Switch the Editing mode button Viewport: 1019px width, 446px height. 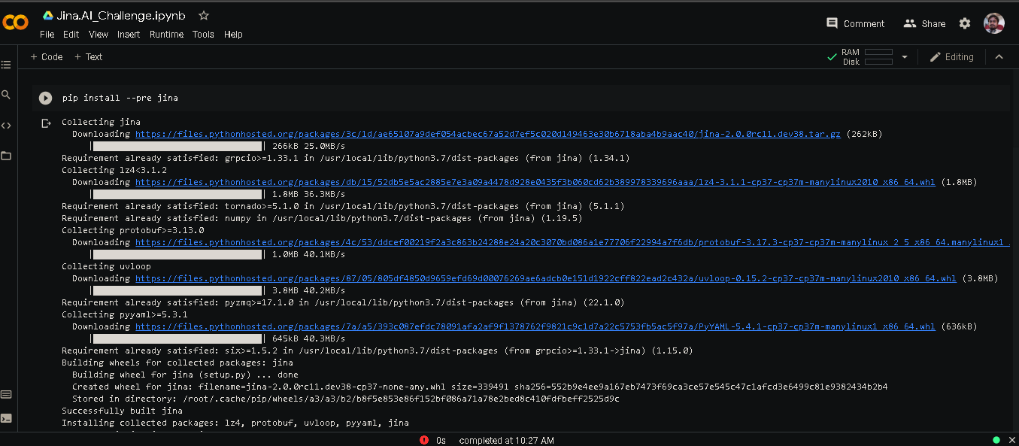click(x=951, y=57)
